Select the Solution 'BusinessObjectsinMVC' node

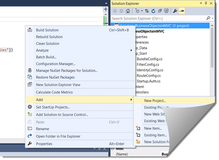pos(160,26)
